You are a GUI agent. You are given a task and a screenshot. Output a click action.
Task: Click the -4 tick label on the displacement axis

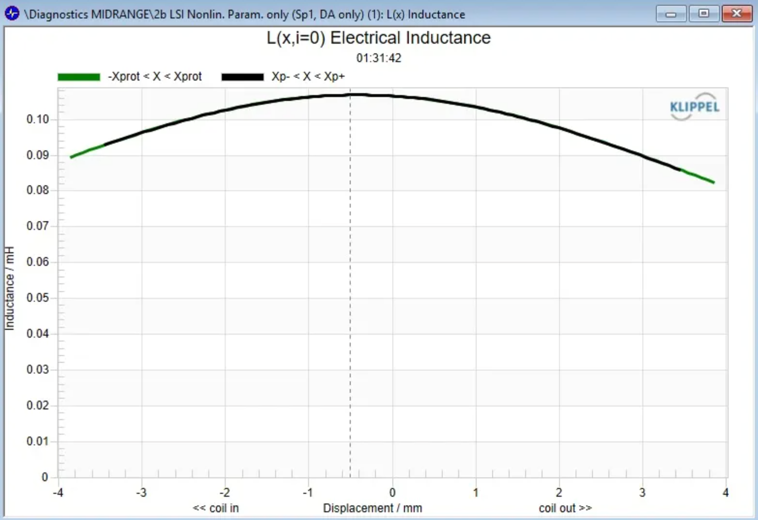click(x=58, y=493)
